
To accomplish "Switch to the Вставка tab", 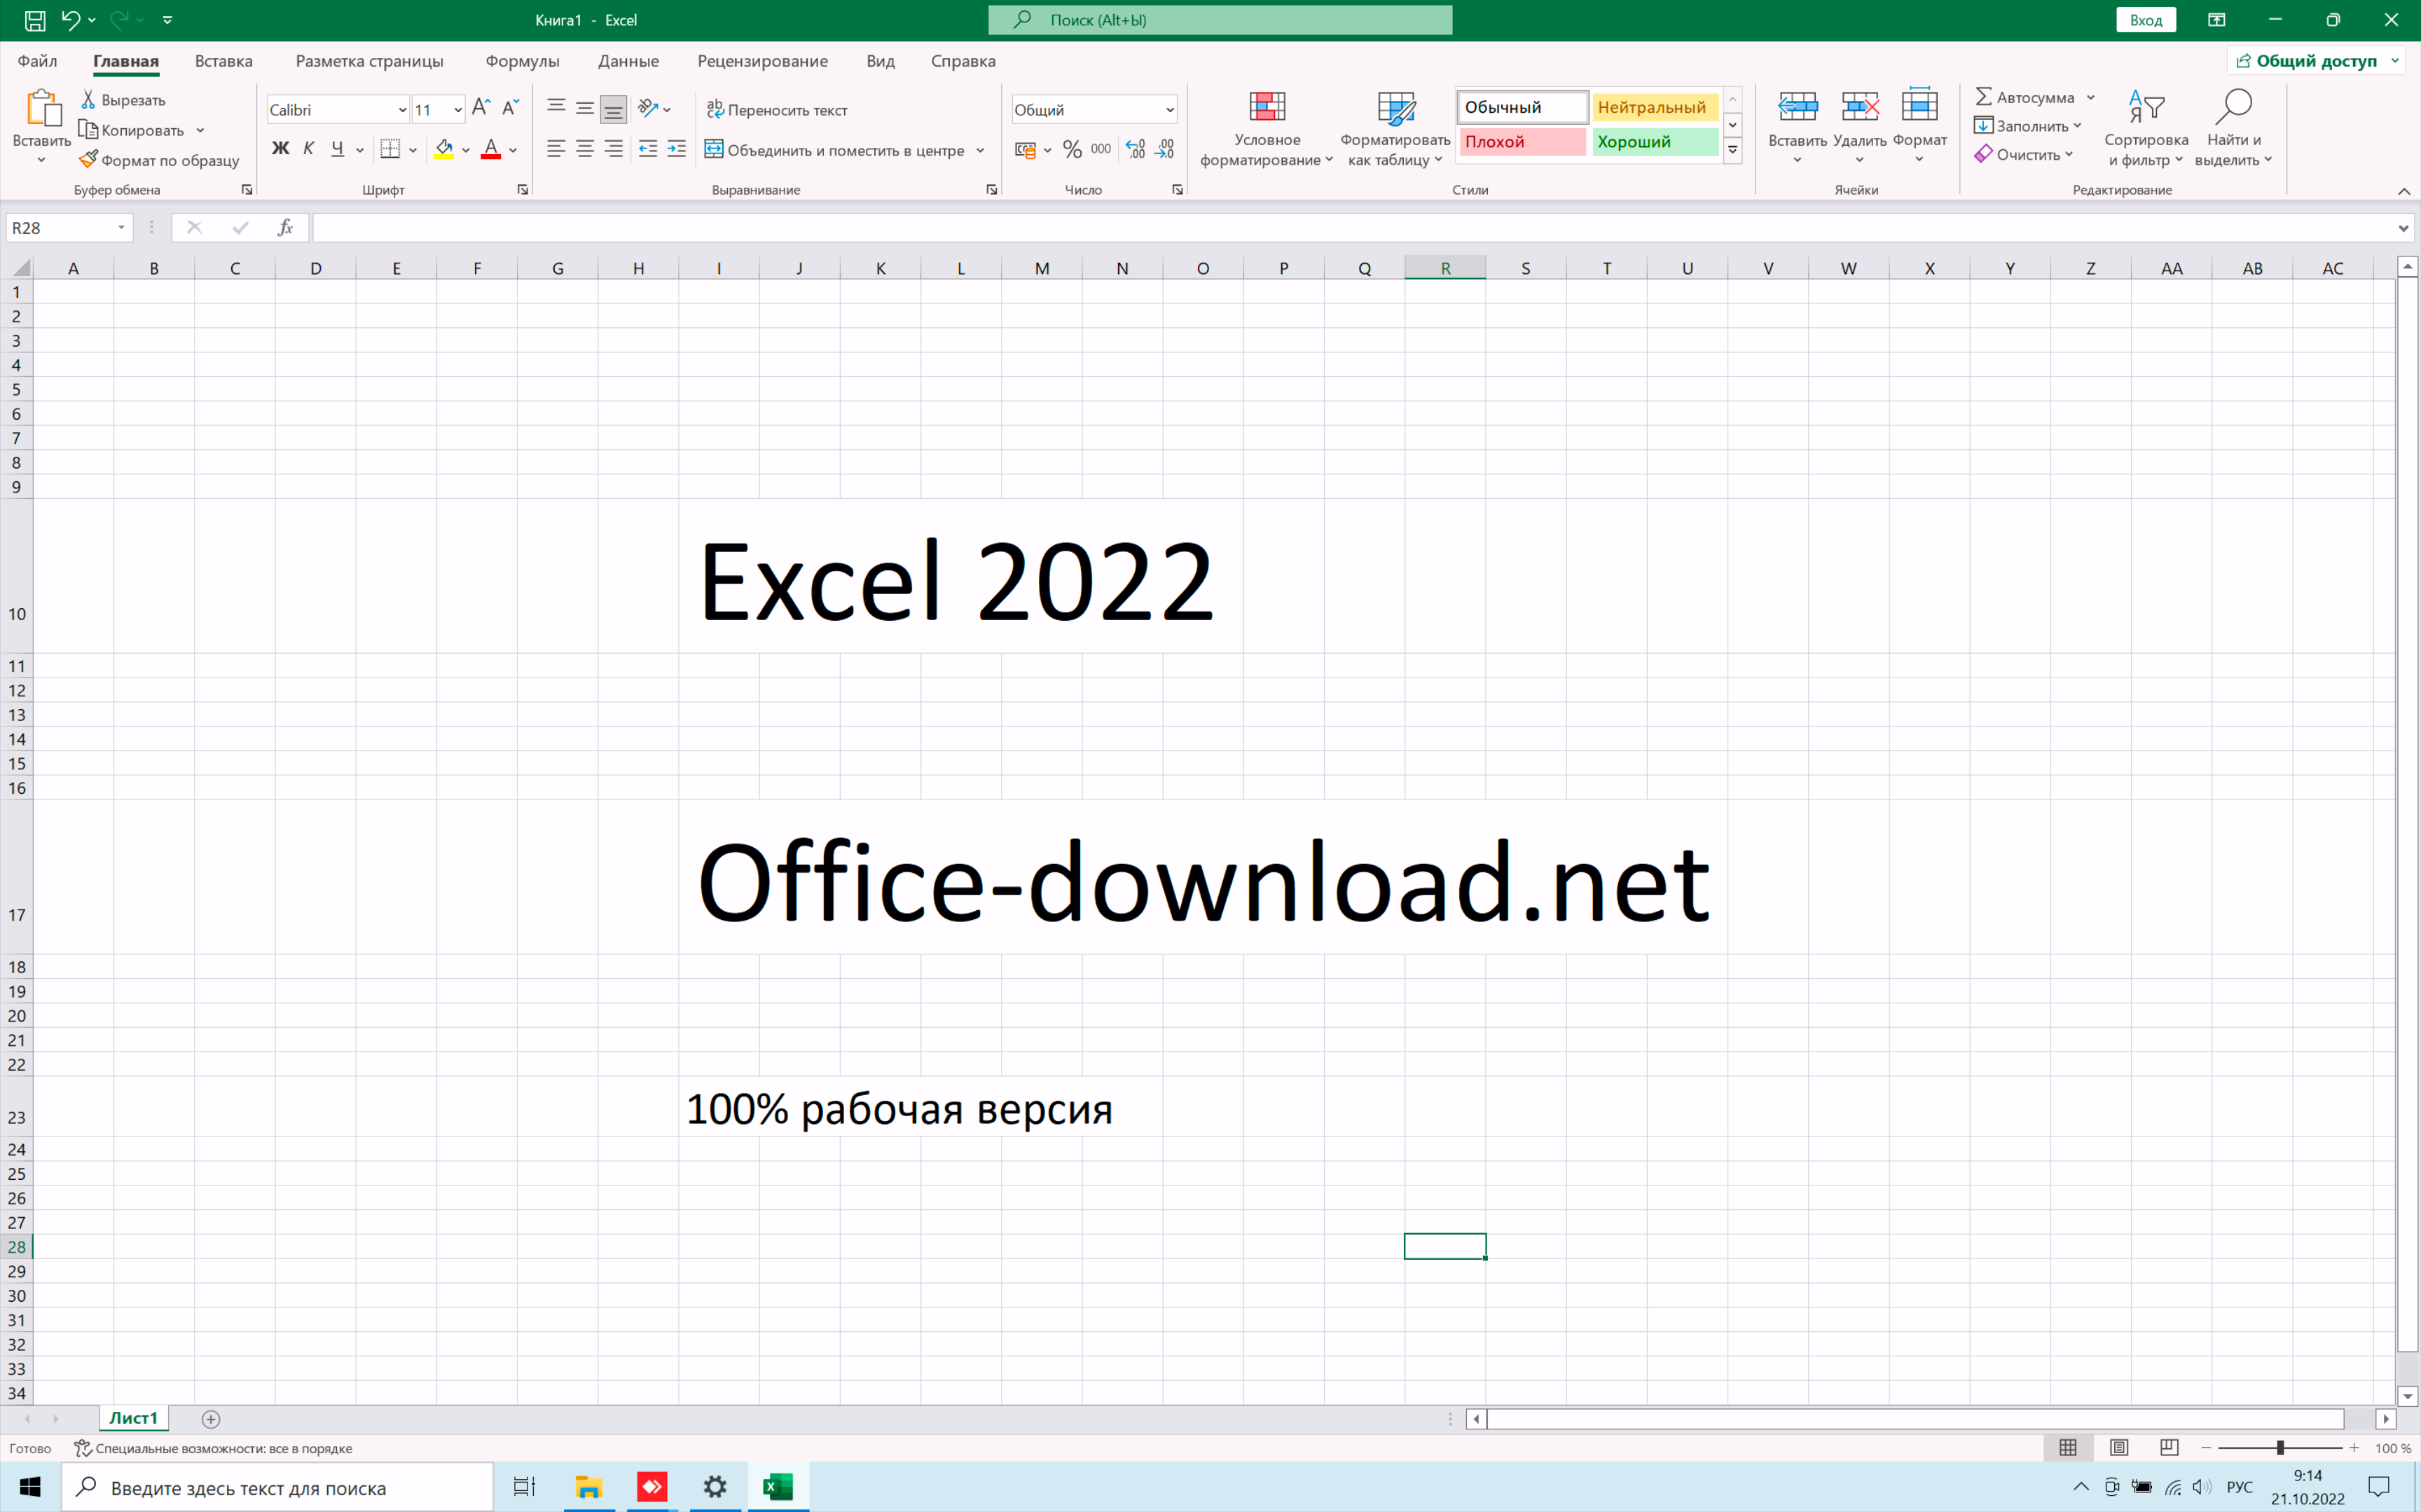I will 223,61.
